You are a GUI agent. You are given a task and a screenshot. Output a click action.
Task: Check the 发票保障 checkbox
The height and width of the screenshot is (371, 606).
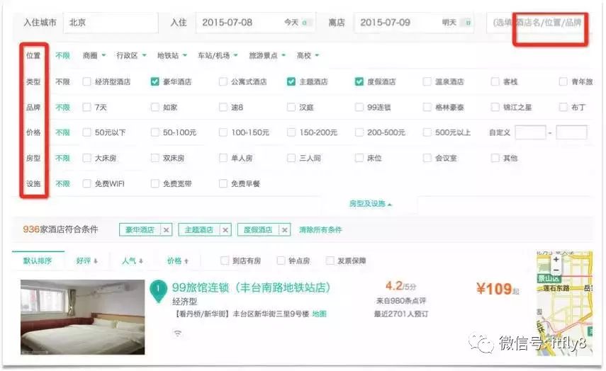pyautogui.click(x=330, y=261)
